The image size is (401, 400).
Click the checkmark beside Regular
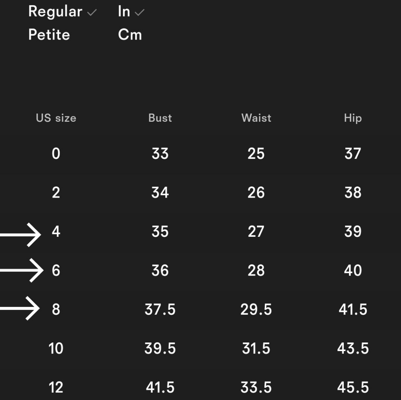pos(92,12)
